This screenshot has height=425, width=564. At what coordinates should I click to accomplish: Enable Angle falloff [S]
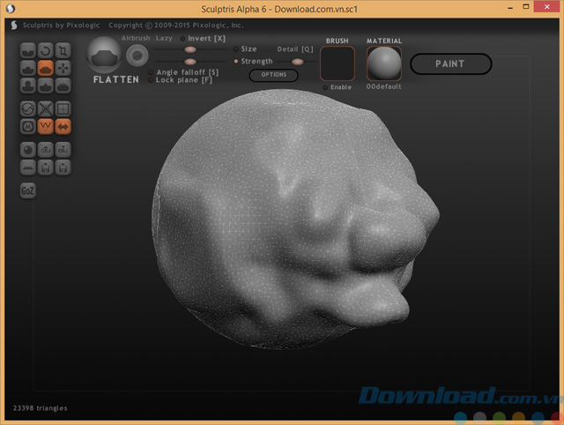pyautogui.click(x=184, y=72)
